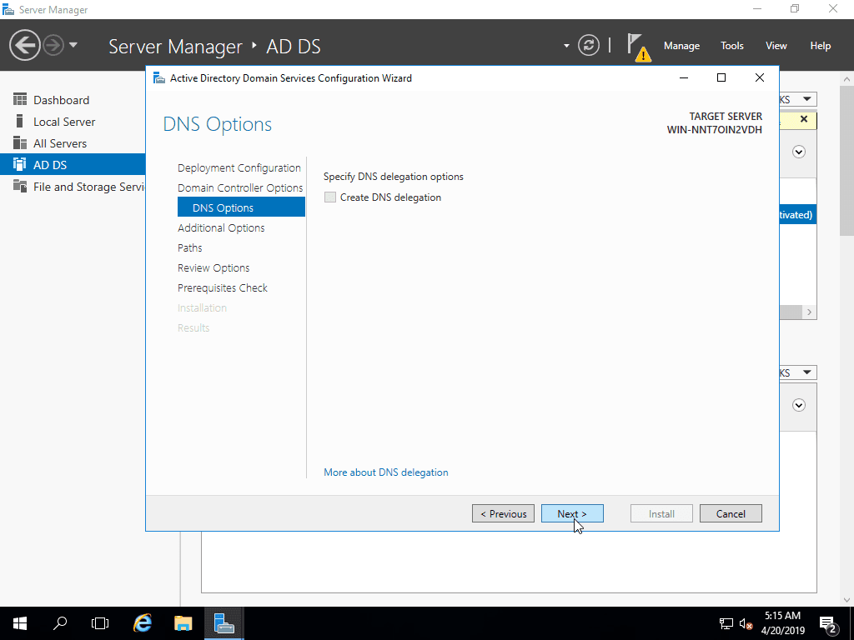
Task: Click the All Servers icon
Action: coord(20,143)
